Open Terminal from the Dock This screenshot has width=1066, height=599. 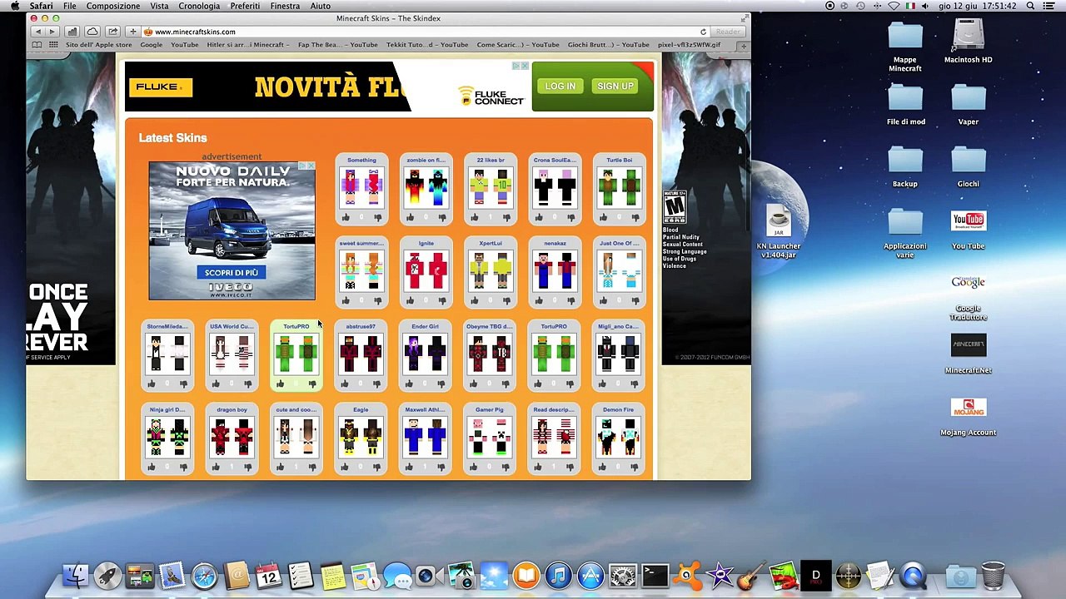(655, 575)
